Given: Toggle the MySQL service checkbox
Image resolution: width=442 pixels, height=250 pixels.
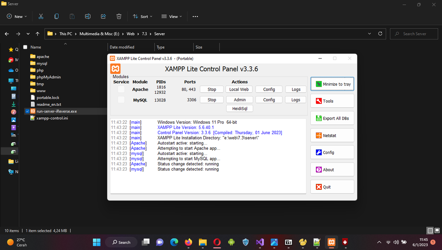Looking at the screenshot, I should tap(121, 100).
